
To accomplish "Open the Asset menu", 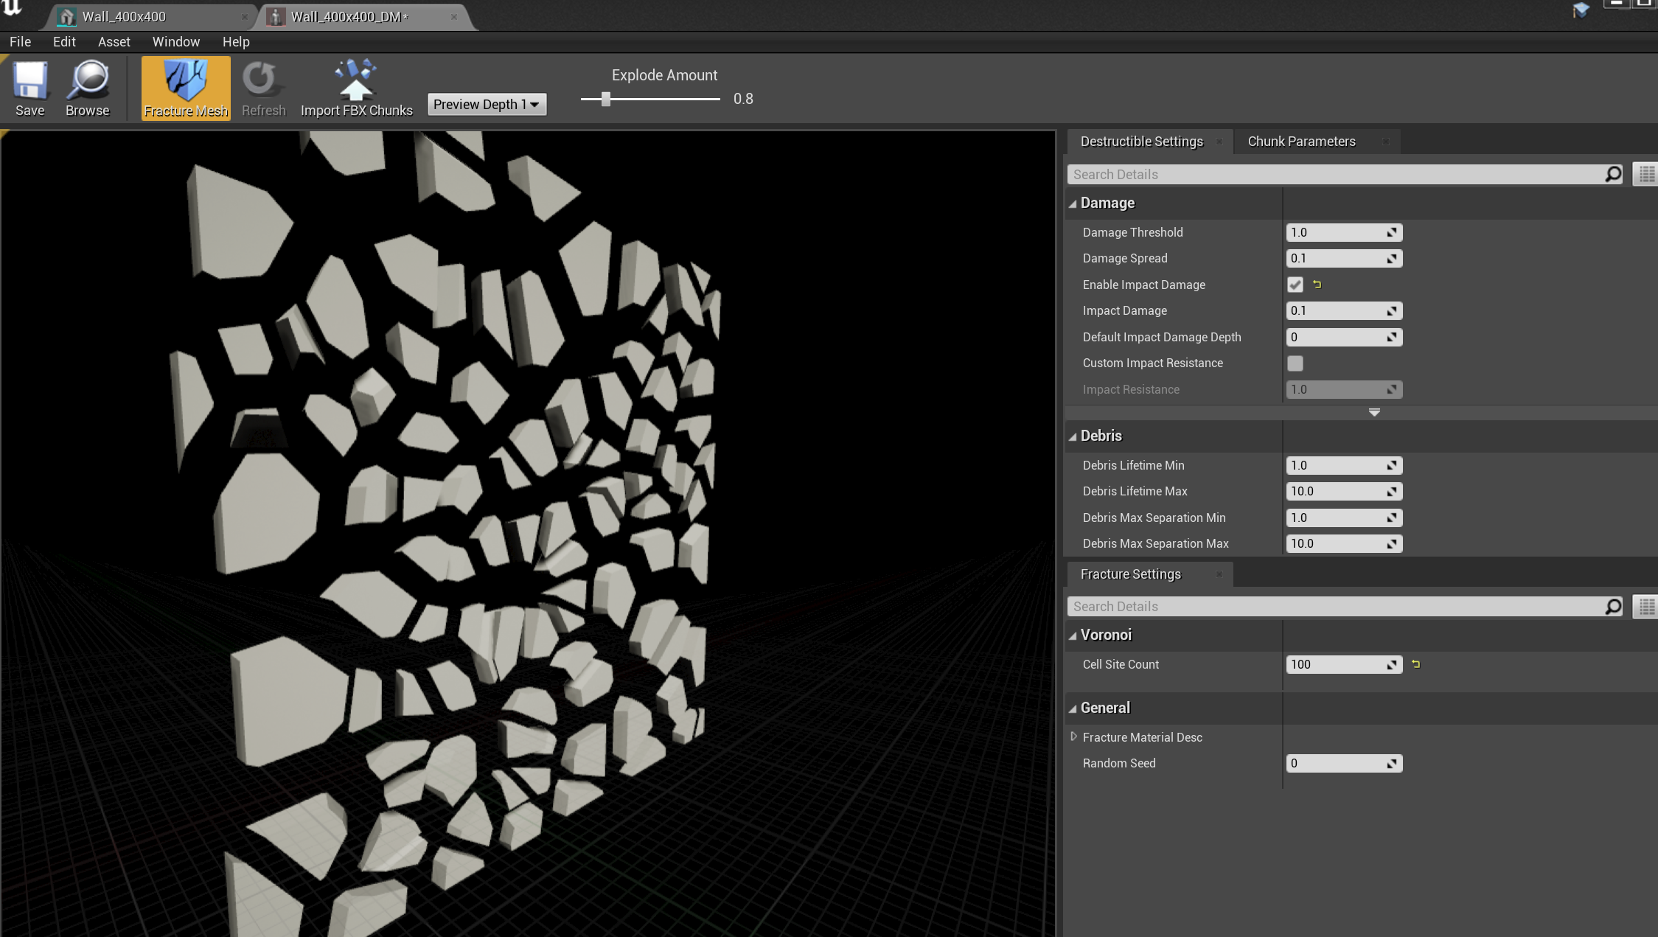I will coord(114,42).
